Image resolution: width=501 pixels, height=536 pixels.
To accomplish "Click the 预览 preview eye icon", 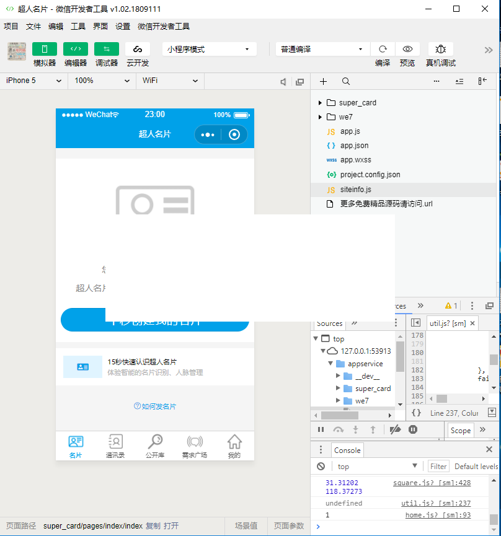I will (407, 49).
